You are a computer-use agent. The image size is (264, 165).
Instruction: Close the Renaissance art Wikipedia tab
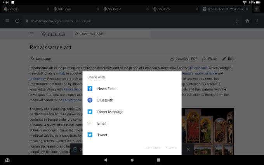tap(247, 9)
